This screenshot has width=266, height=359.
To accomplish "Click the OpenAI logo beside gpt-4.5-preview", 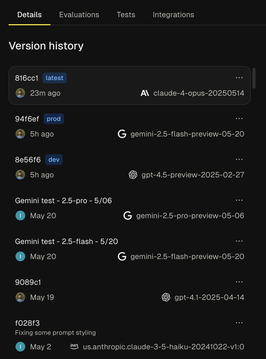I will [x=133, y=175].
